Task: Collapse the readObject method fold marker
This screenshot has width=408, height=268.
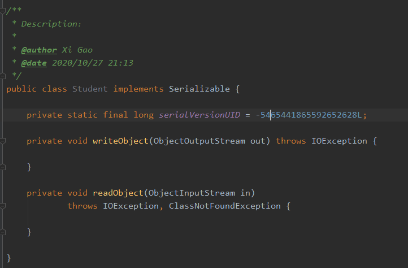Action: pos(3,206)
